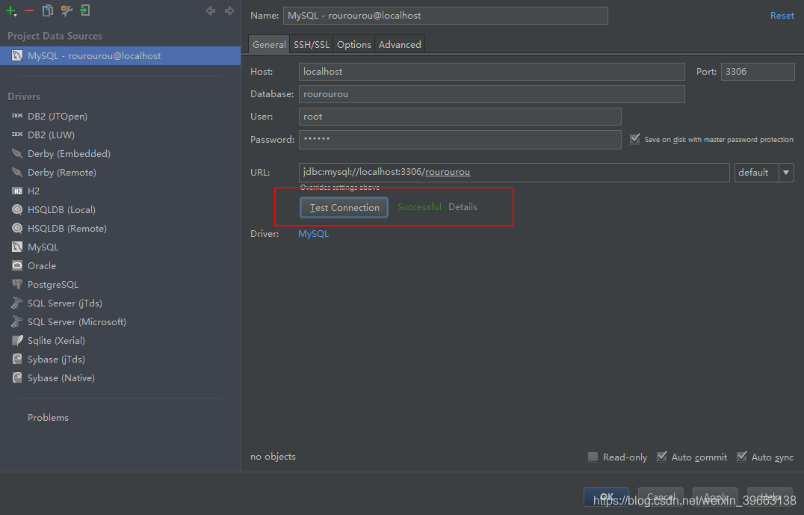Viewport: 804px width, 515px height.
Task: Focus the Name input field
Action: [445, 16]
